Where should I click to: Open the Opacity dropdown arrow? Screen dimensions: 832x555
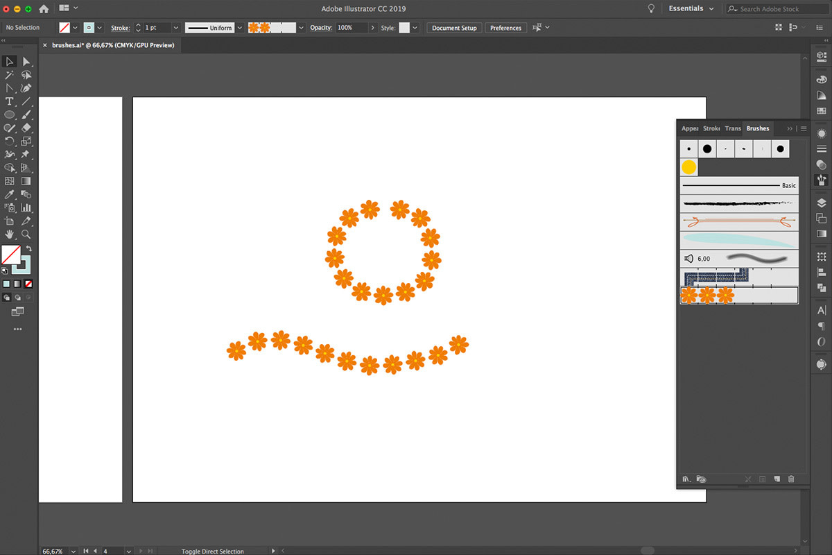pos(372,28)
